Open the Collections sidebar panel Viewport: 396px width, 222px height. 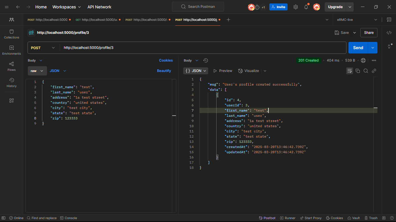point(12,34)
